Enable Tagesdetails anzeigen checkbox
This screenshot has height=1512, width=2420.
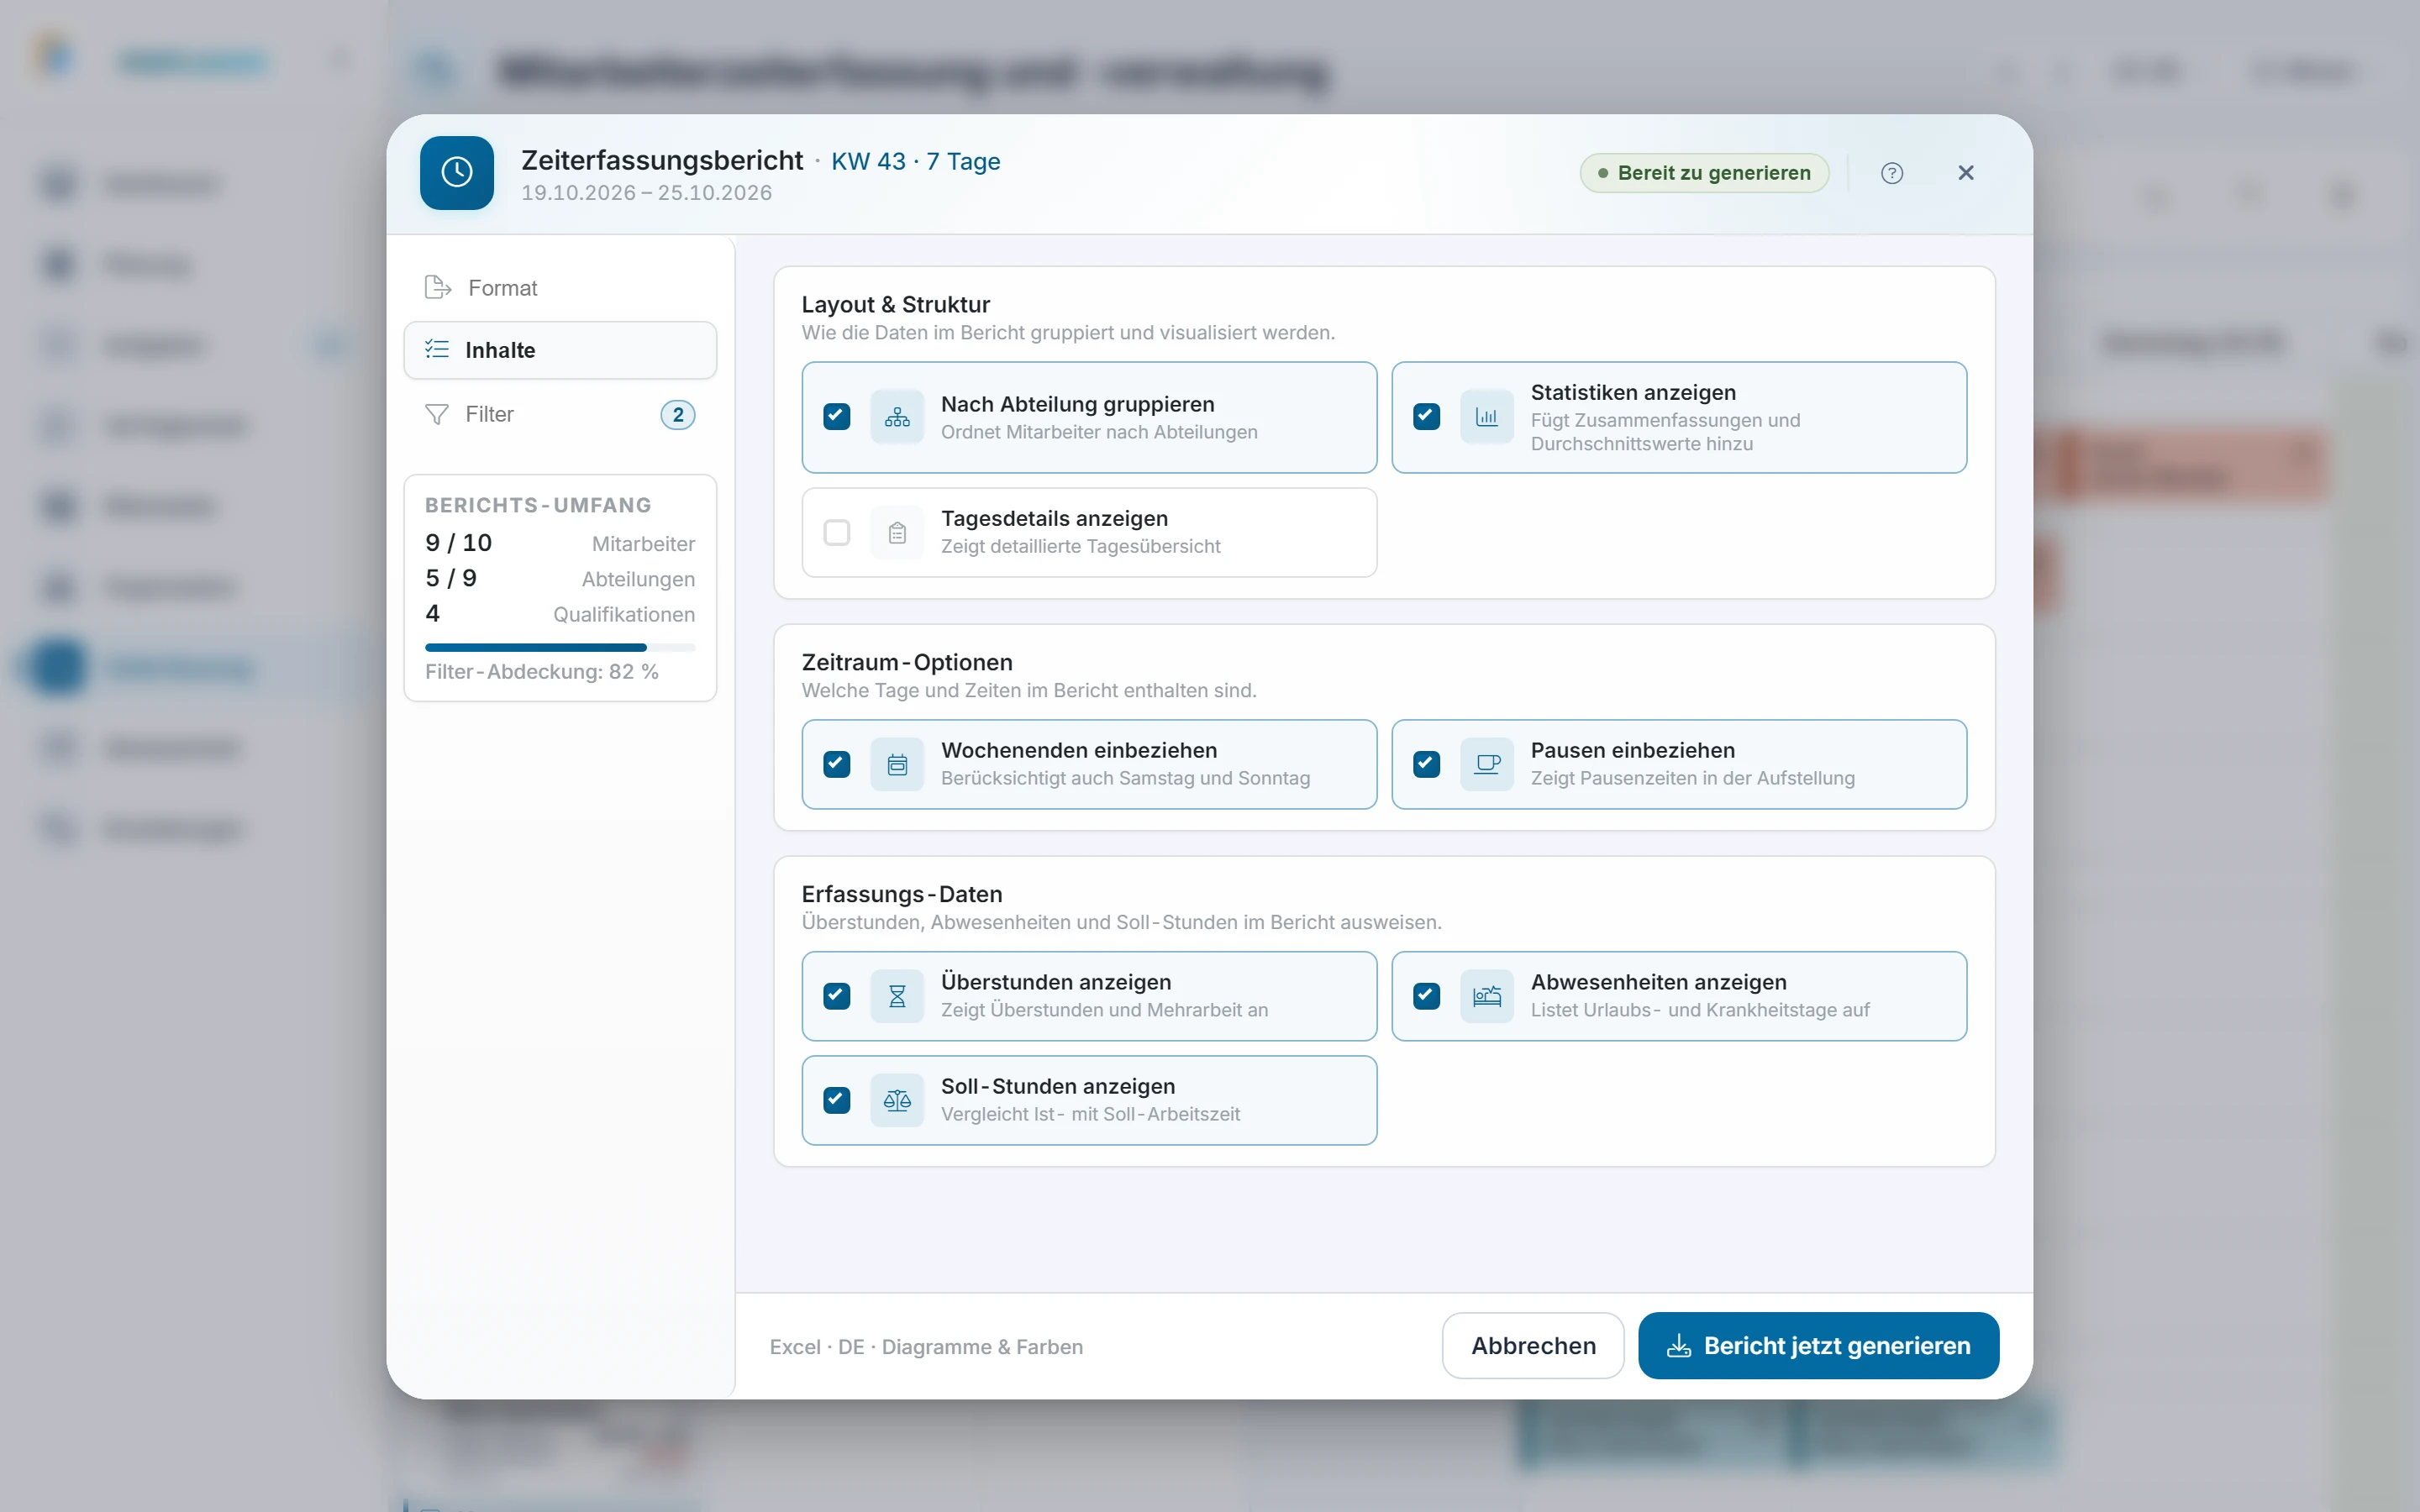point(836,532)
